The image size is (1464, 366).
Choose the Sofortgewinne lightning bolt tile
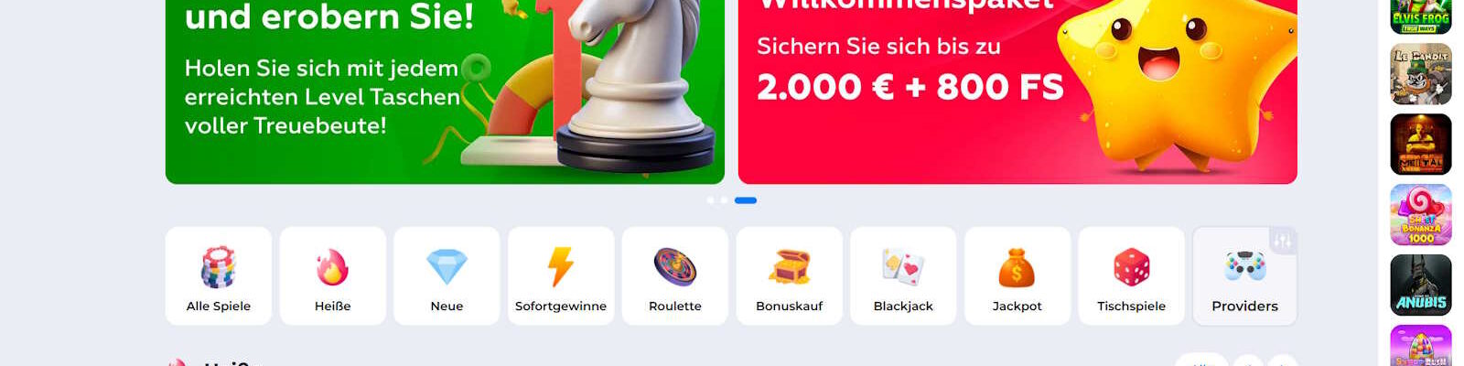pos(561,276)
